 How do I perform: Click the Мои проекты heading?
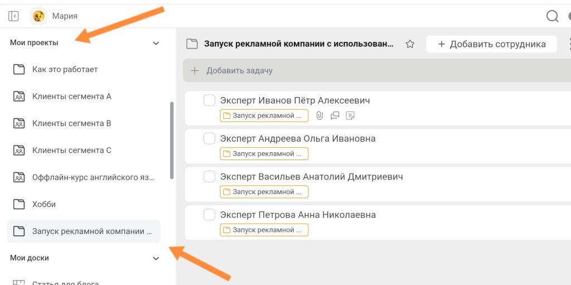(34, 42)
